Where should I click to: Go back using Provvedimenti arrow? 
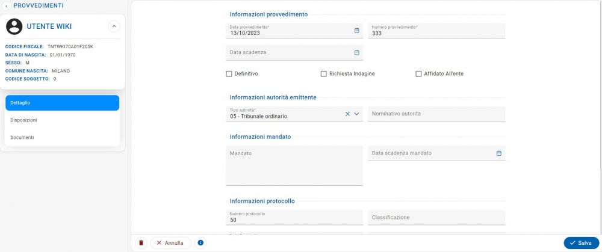[6, 6]
